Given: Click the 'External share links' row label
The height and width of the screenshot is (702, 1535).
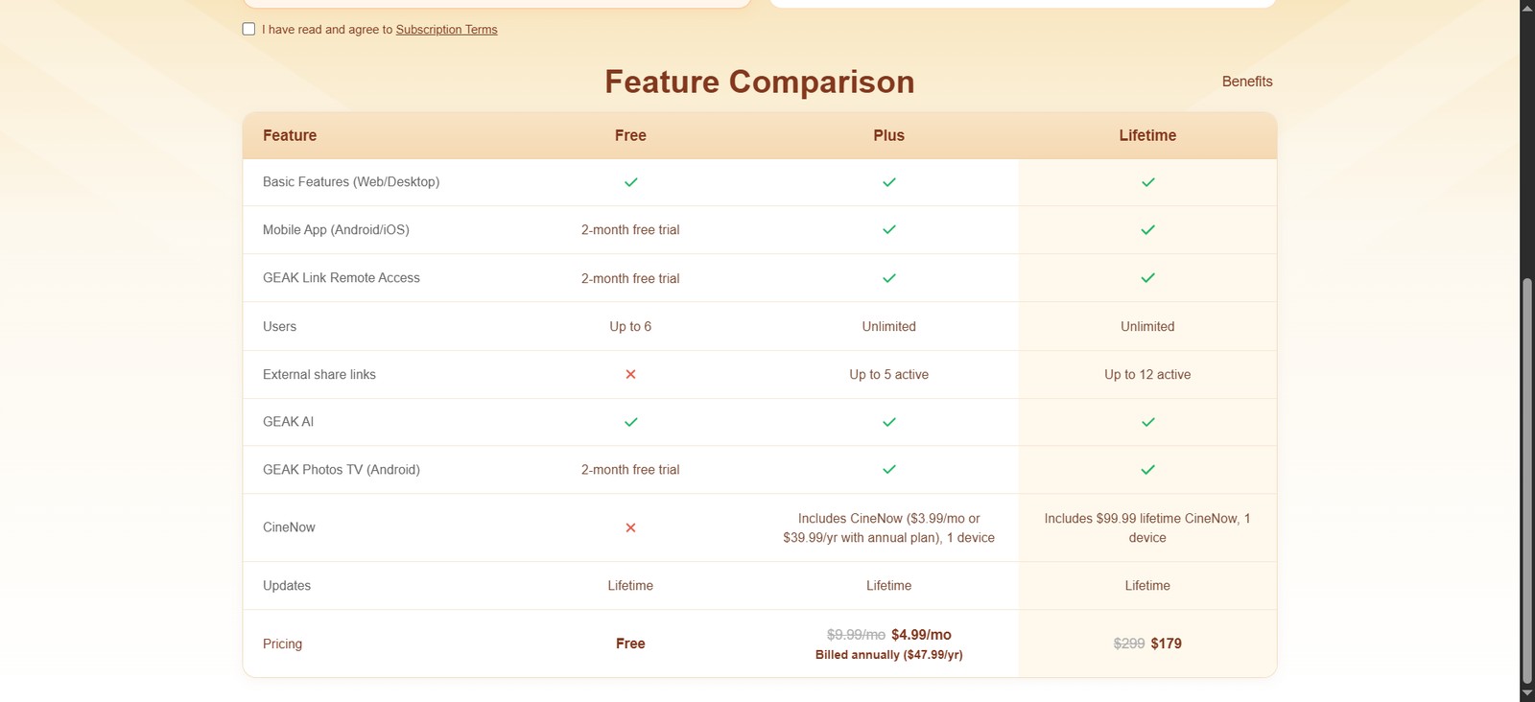Looking at the screenshot, I should (319, 374).
